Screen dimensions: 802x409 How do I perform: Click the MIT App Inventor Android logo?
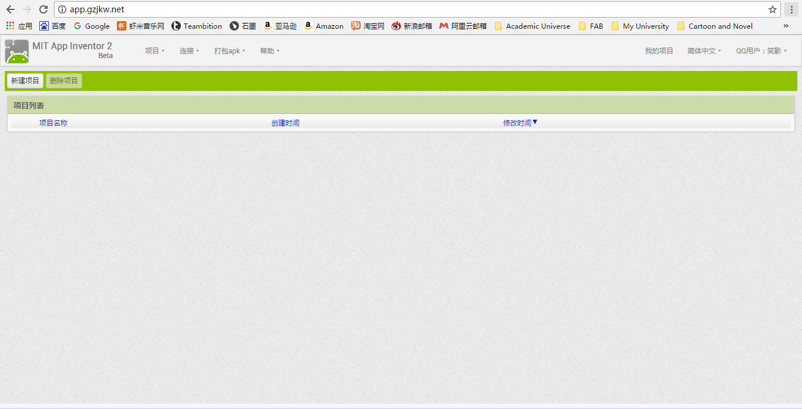[x=17, y=52]
